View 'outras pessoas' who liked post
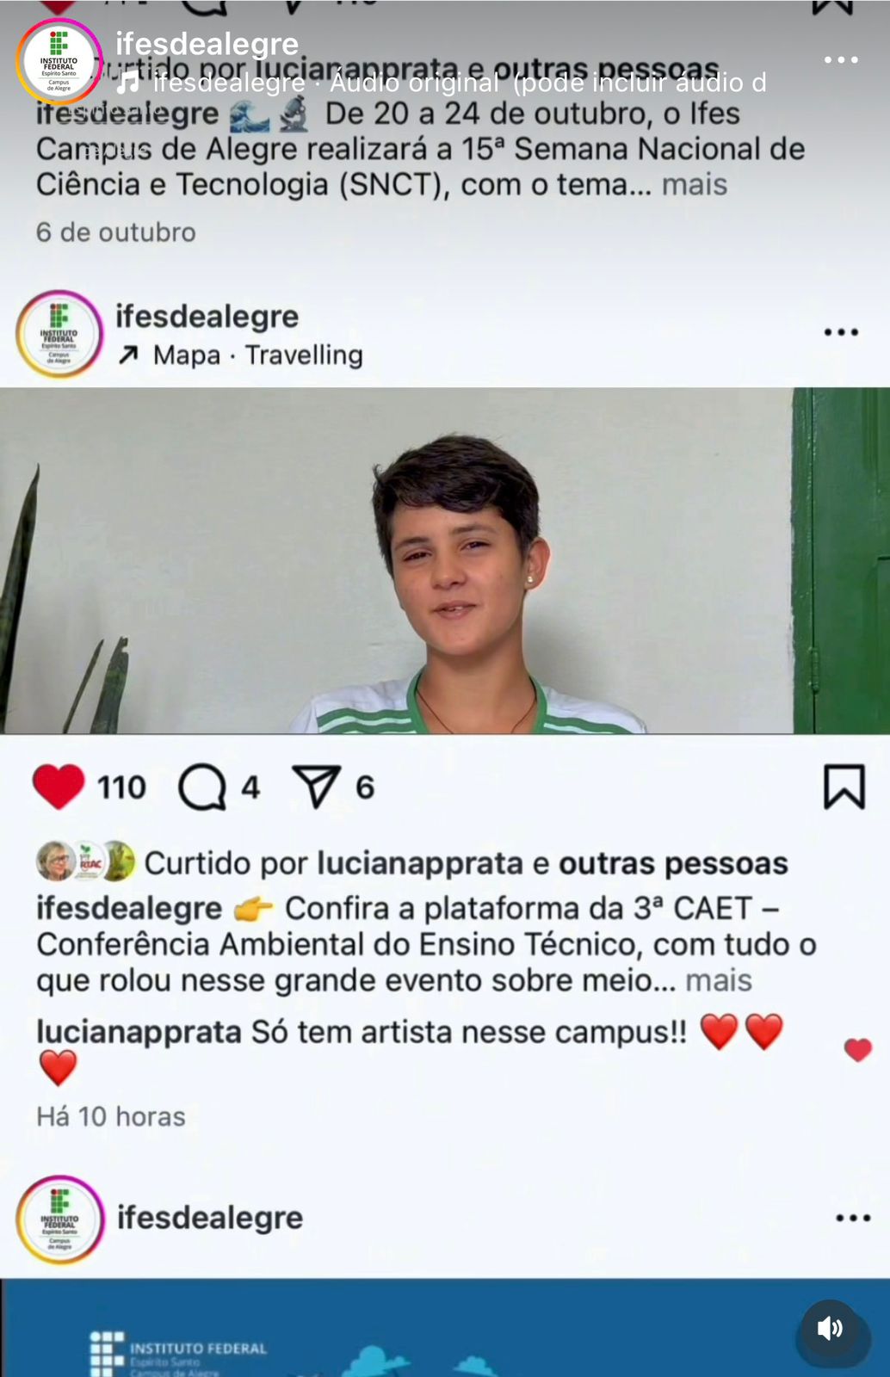Screen dimensions: 890x1377 point(673,863)
